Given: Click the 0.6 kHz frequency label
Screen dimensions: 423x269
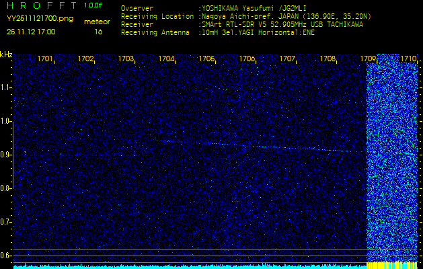Looking at the screenshot, I should click(x=6, y=256).
